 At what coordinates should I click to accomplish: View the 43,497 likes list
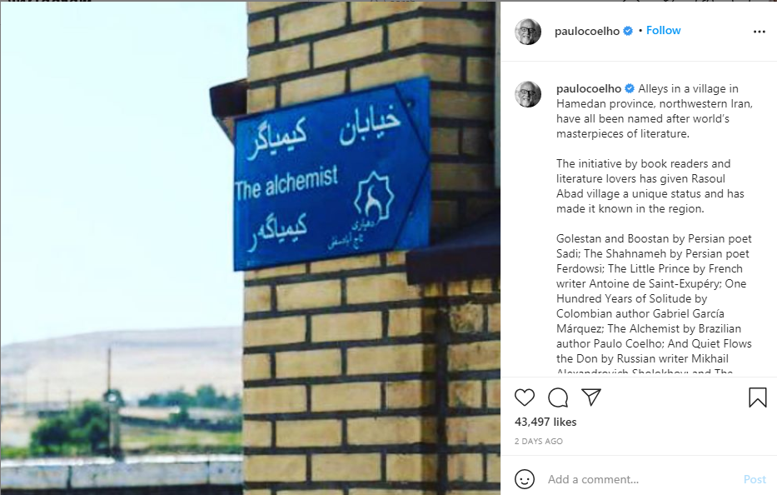[545, 422]
